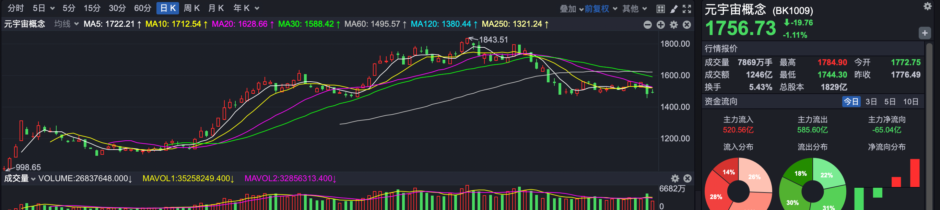
Task: Click the 最低 value 1744.30
Action: click(x=832, y=75)
